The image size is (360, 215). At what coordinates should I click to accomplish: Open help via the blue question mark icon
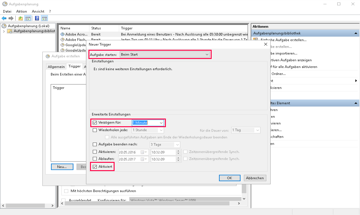click(x=37, y=18)
